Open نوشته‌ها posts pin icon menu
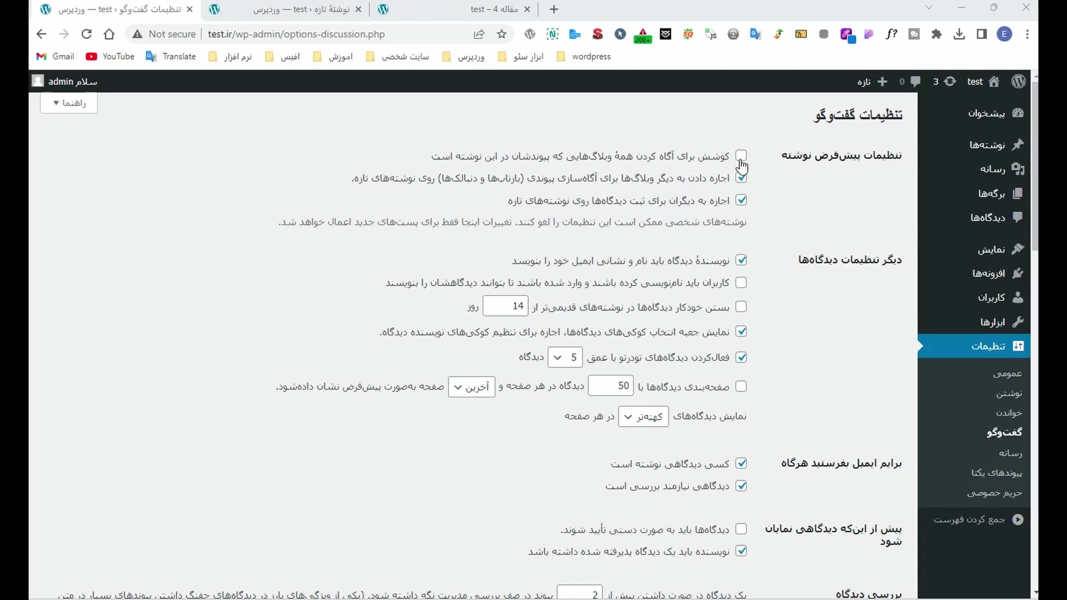 [x=1017, y=145]
